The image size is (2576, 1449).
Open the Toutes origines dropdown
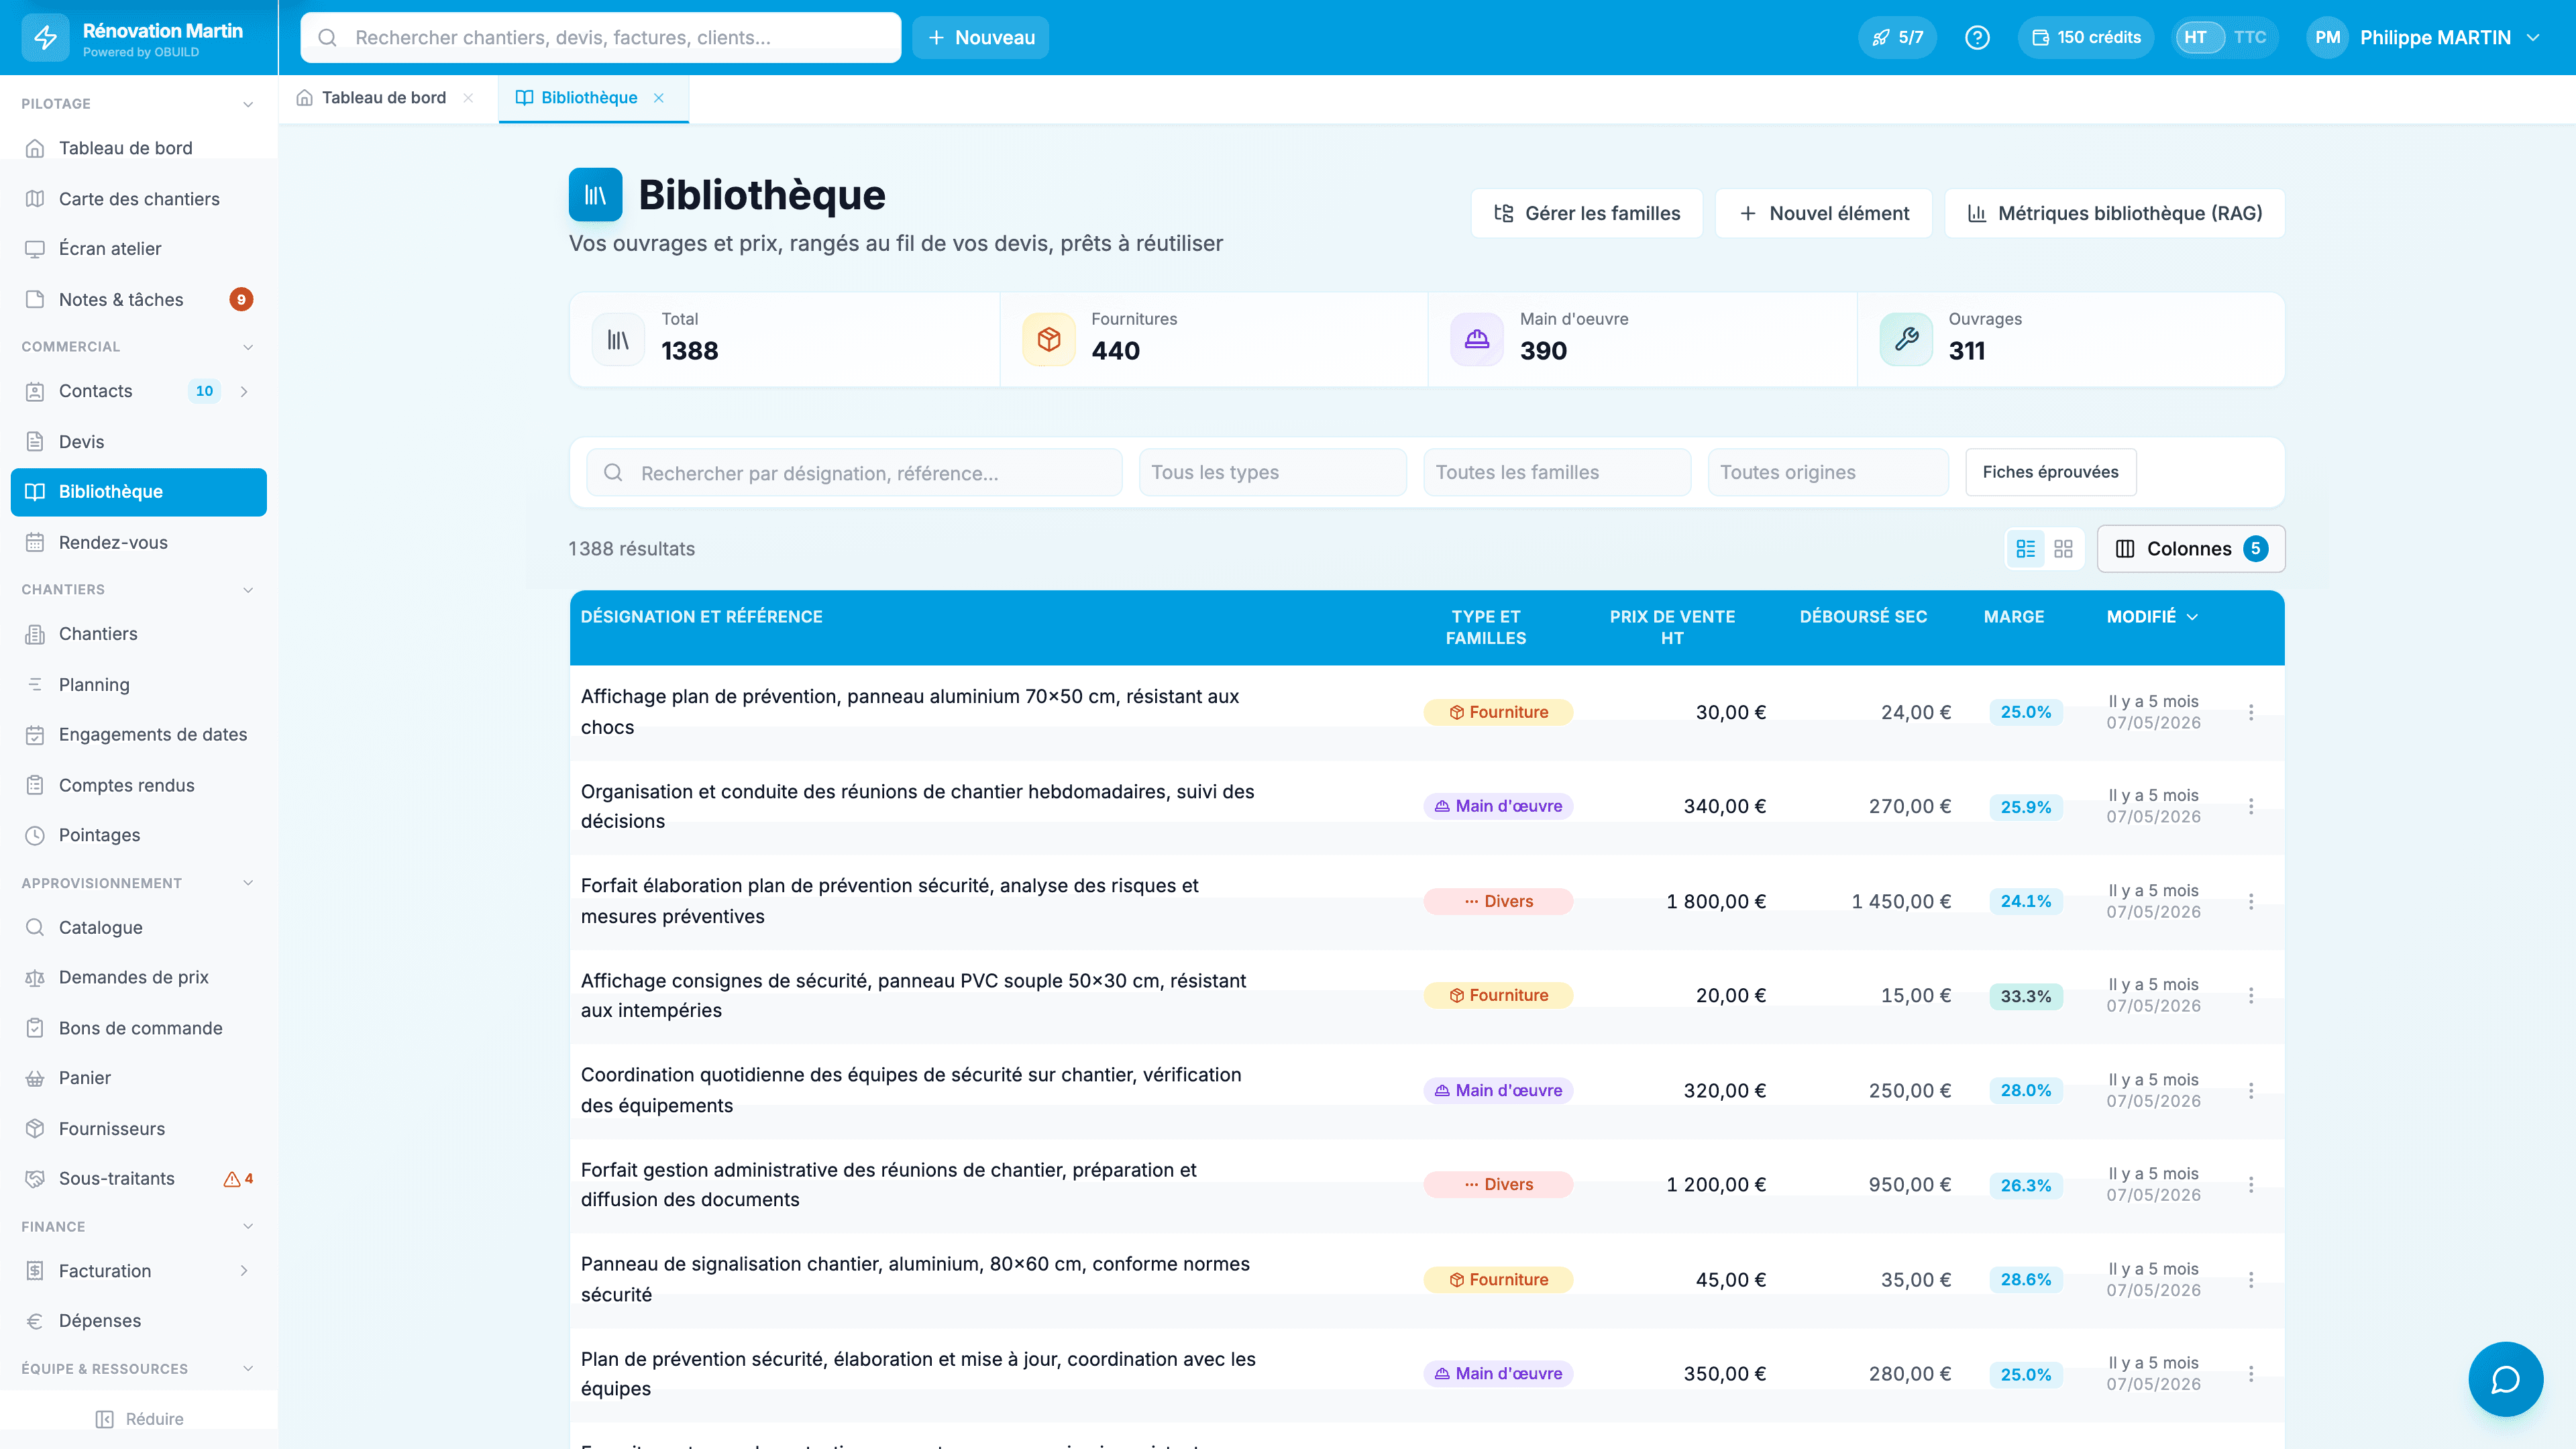1828,472
